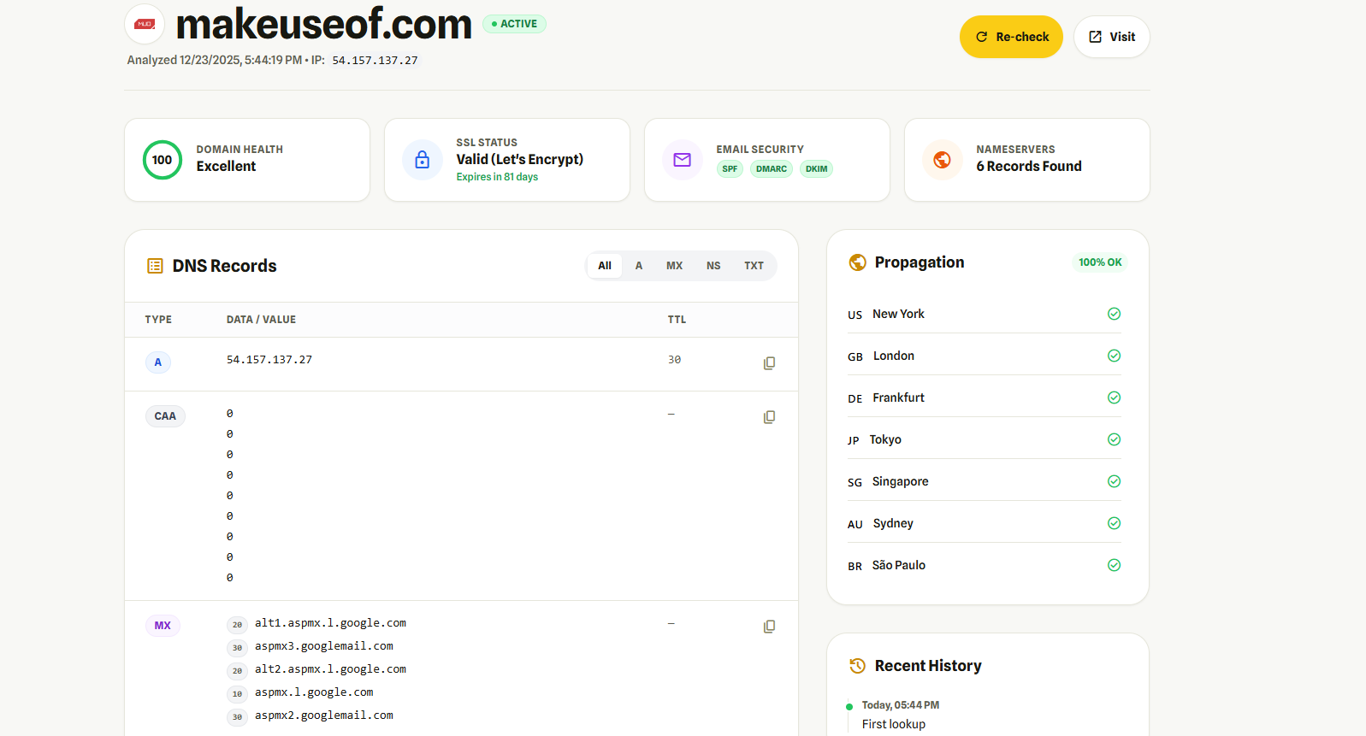Click the makeuseof.com site favicon
1366x736 pixels.
[x=145, y=24]
